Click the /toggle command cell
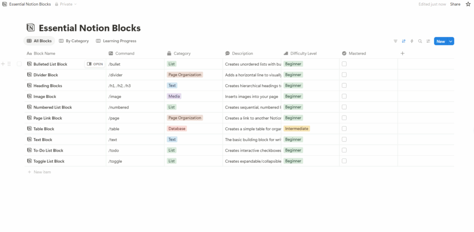The height and width of the screenshot is (232, 474). pos(136,161)
